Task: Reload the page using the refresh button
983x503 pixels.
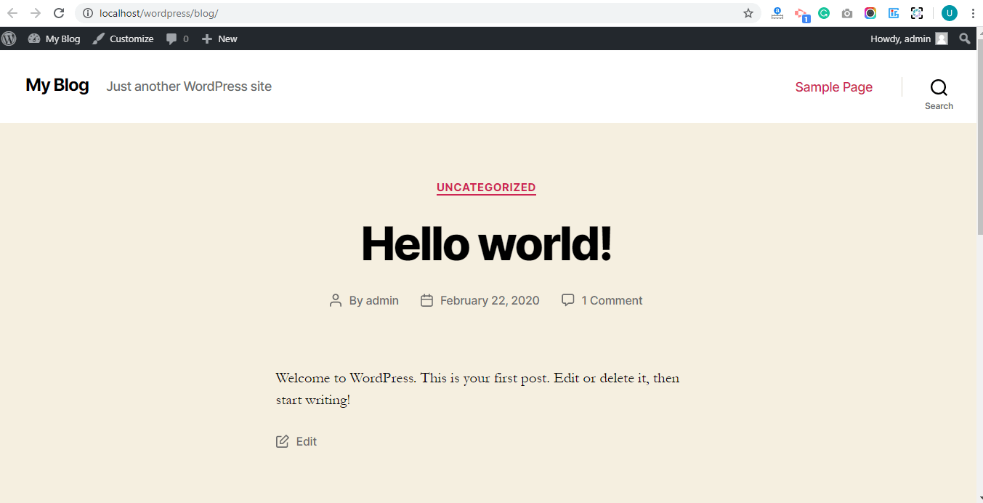Action: coord(60,13)
